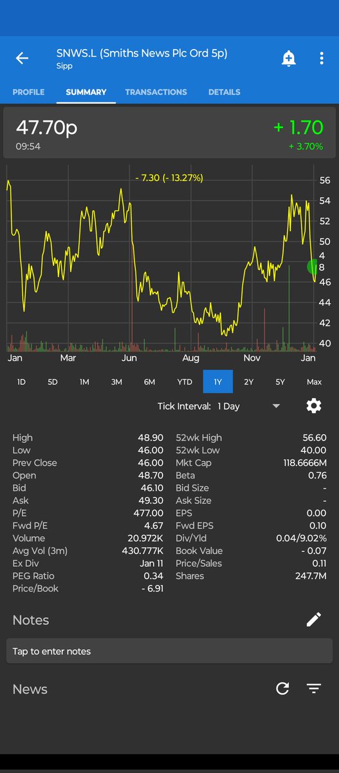Select the 6M chart range

pos(149,382)
